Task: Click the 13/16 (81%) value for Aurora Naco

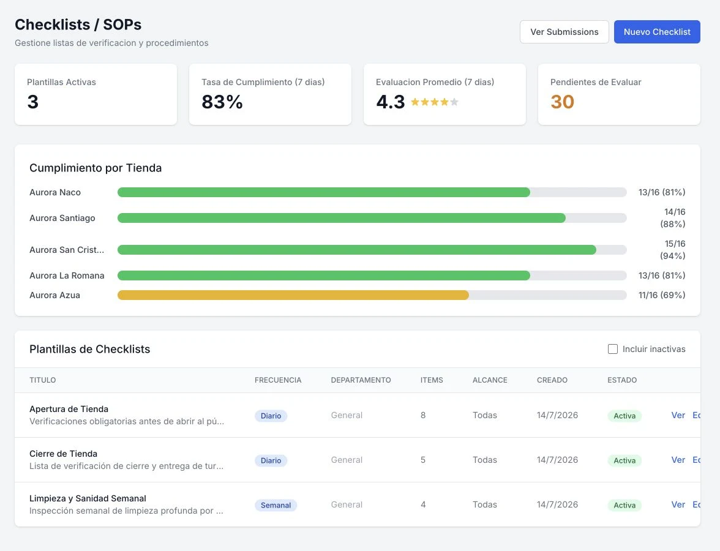Action: [662, 192]
